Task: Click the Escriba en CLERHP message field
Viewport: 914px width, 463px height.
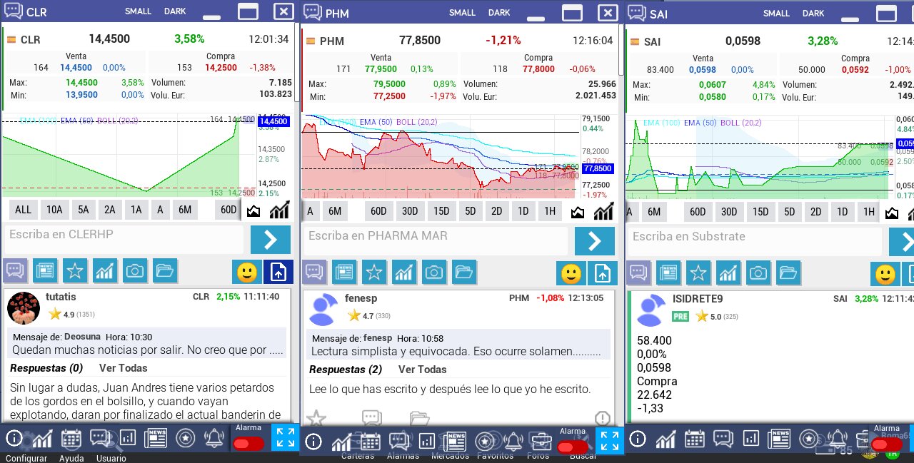Action: (x=124, y=240)
